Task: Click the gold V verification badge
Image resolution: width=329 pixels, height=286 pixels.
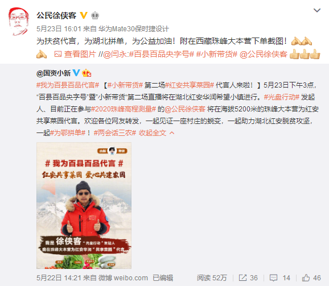Action: (x=84, y=15)
